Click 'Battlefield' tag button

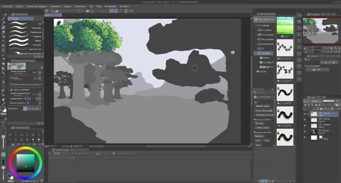coord(260,136)
